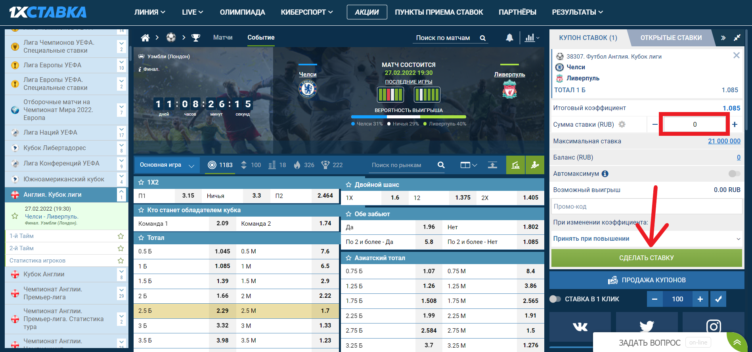Click the 1XСТАВКА logo
The width and height of the screenshot is (752, 352).
click(x=48, y=12)
